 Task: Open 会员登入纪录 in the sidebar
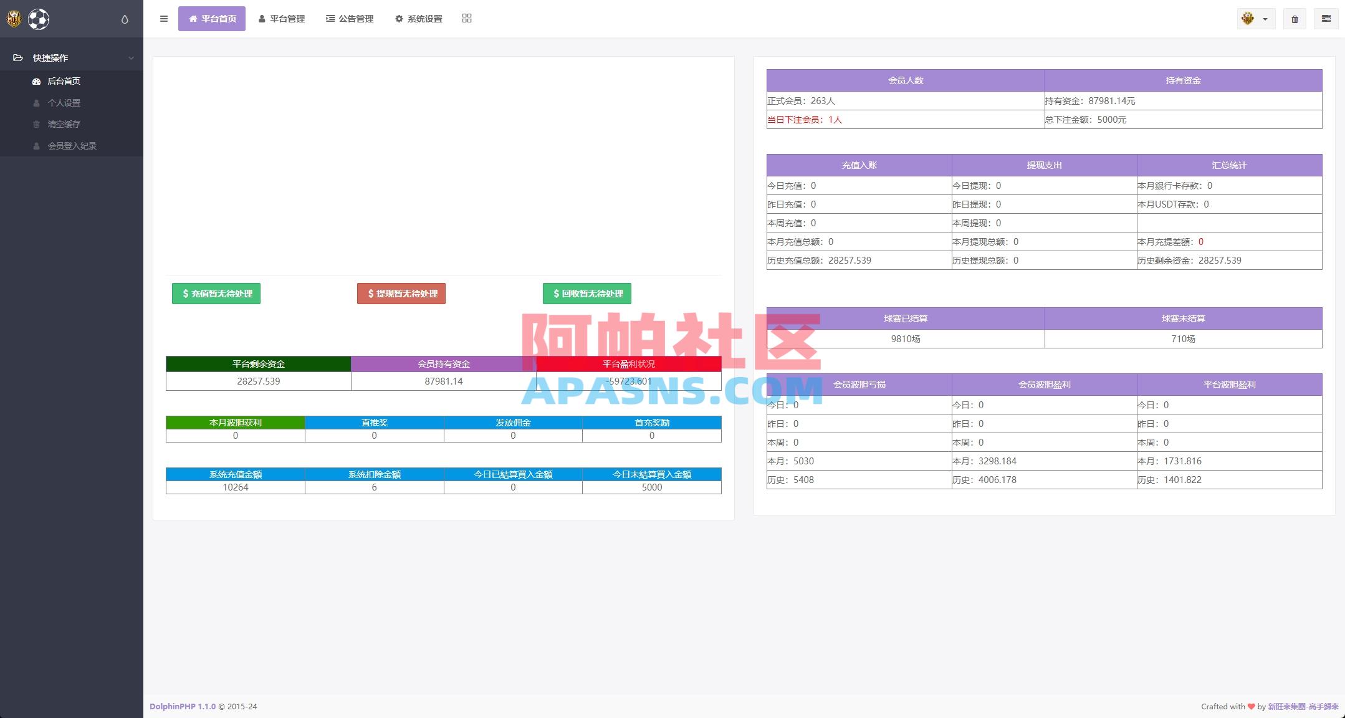click(72, 146)
